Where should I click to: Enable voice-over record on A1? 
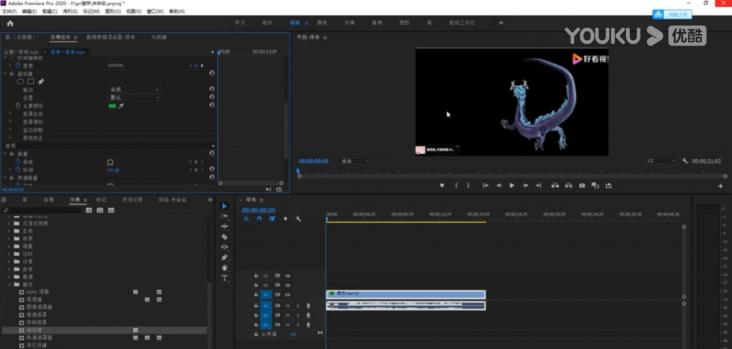308,306
